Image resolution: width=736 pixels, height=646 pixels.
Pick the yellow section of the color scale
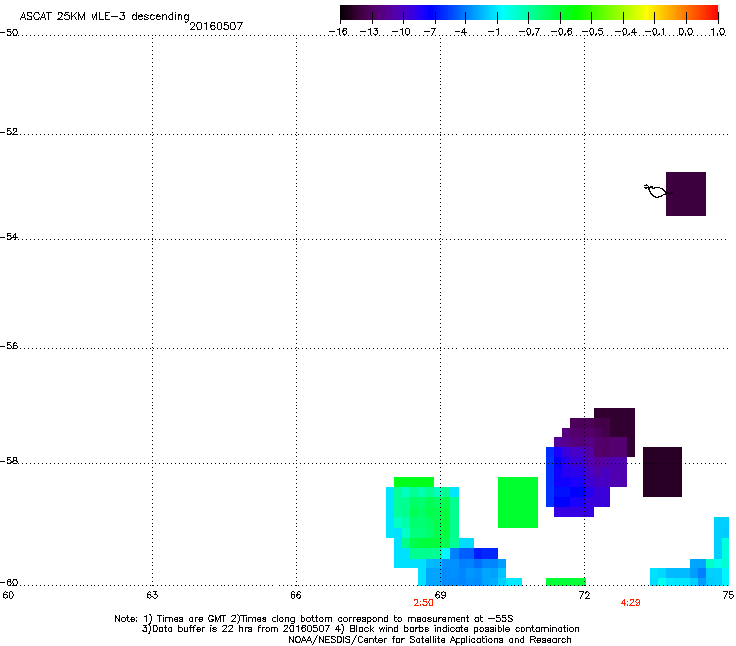649,12
